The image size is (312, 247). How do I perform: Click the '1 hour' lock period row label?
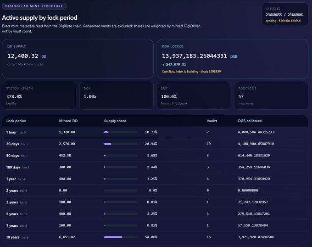coord(11,132)
